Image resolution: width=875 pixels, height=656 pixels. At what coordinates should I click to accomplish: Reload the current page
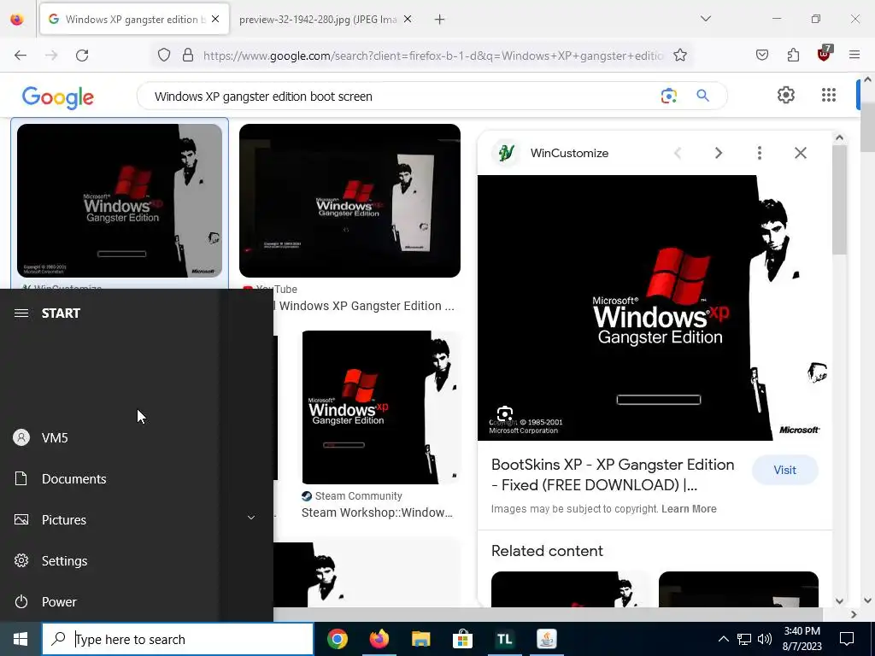(82, 56)
